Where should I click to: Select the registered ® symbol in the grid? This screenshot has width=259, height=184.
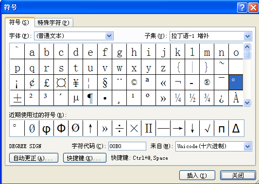(207, 82)
